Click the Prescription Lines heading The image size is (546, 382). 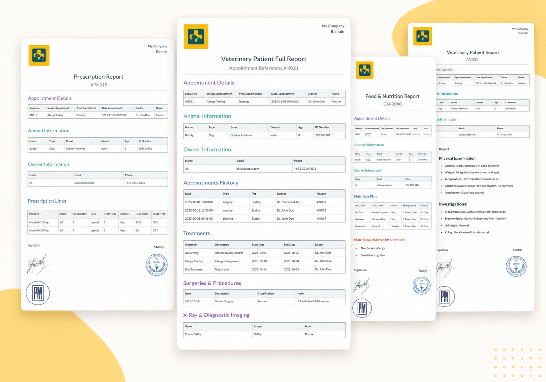tap(47, 201)
